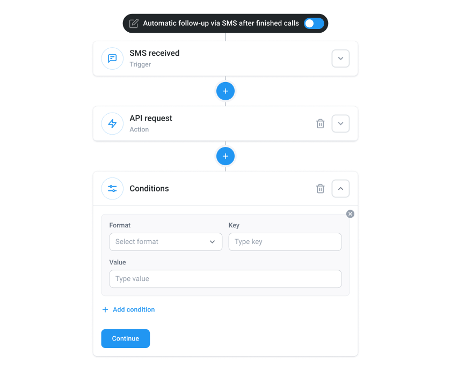Click the edit pencil icon beside workflow title
This screenshot has width=451, height=370.
pyautogui.click(x=134, y=24)
